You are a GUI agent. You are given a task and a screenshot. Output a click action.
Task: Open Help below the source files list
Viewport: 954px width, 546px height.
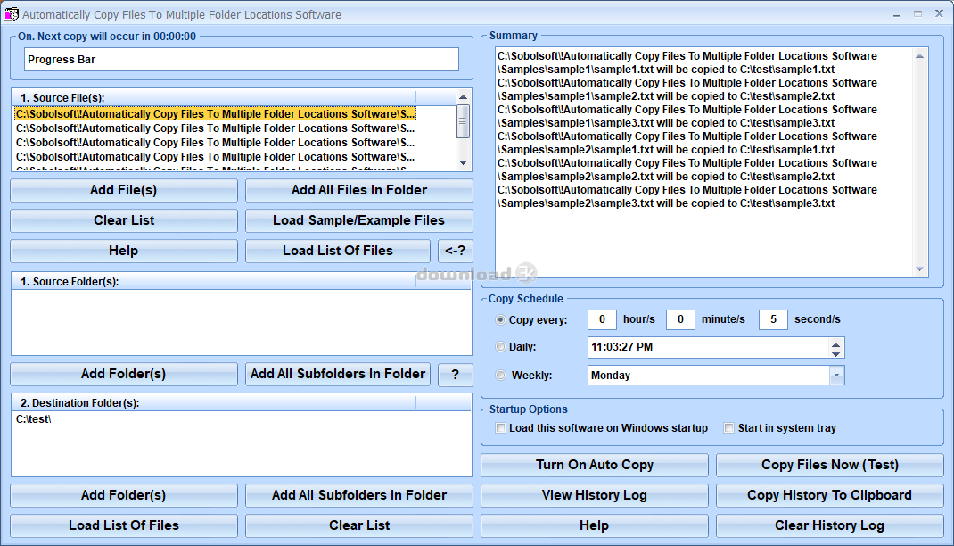pos(124,251)
